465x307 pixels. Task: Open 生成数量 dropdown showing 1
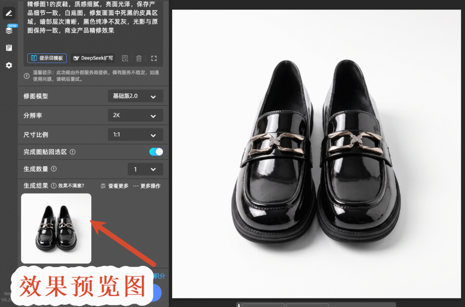pyautogui.click(x=145, y=169)
